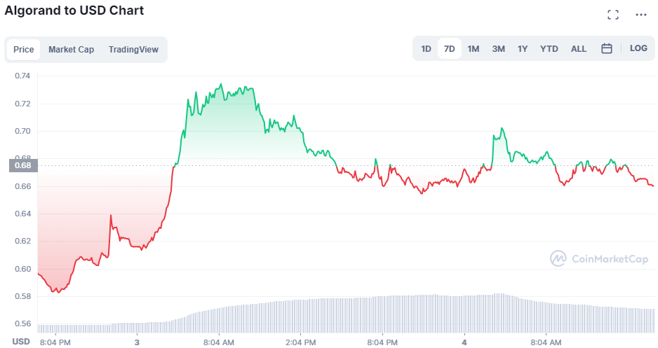Click the 0.58 y-axis label
The height and width of the screenshot is (348, 658).
(22, 296)
